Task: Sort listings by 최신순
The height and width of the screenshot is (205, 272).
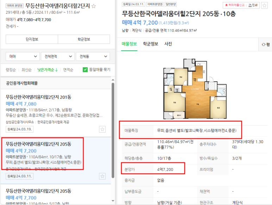Action: [26, 70]
